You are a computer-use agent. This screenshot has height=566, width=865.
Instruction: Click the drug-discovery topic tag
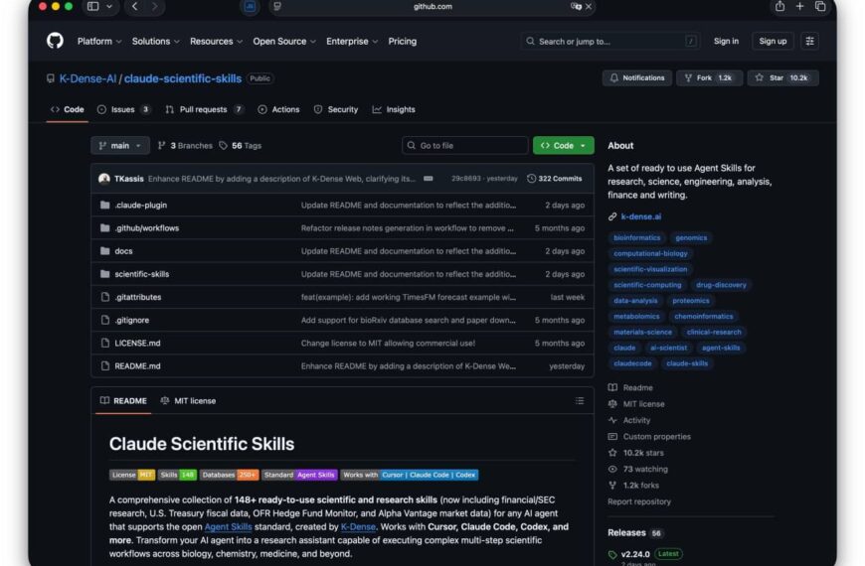(x=721, y=285)
